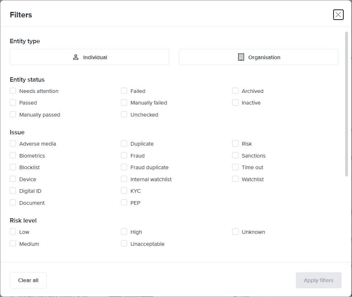The height and width of the screenshot is (297, 352).
Task: Click the Clear all button
Action: tap(28, 280)
